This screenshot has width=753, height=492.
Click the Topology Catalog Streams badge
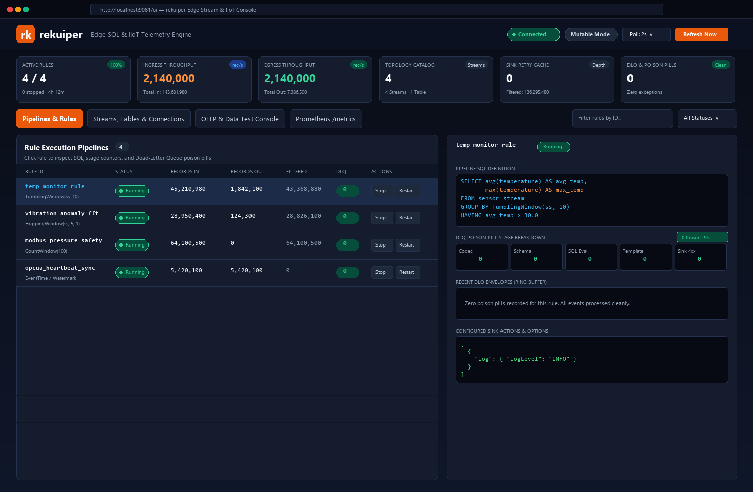pyautogui.click(x=476, y=65)
